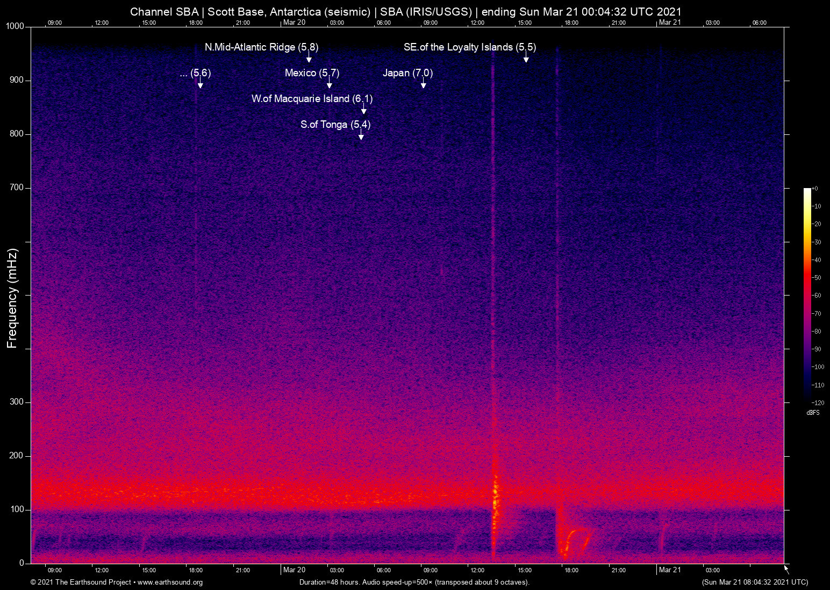Click the arrow below the Japan (7.0) label

(x=424, y=83)
